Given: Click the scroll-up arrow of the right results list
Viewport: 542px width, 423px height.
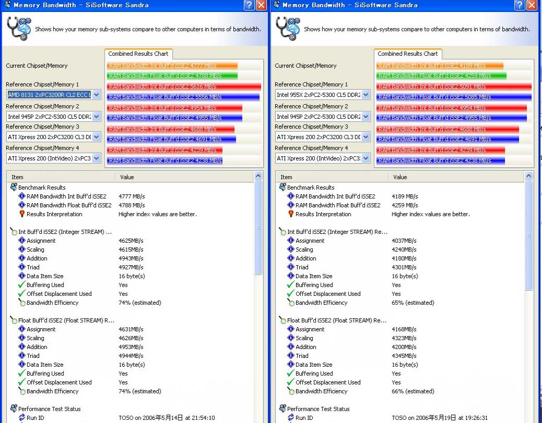Looking at the screenshot, I should 528,176.
